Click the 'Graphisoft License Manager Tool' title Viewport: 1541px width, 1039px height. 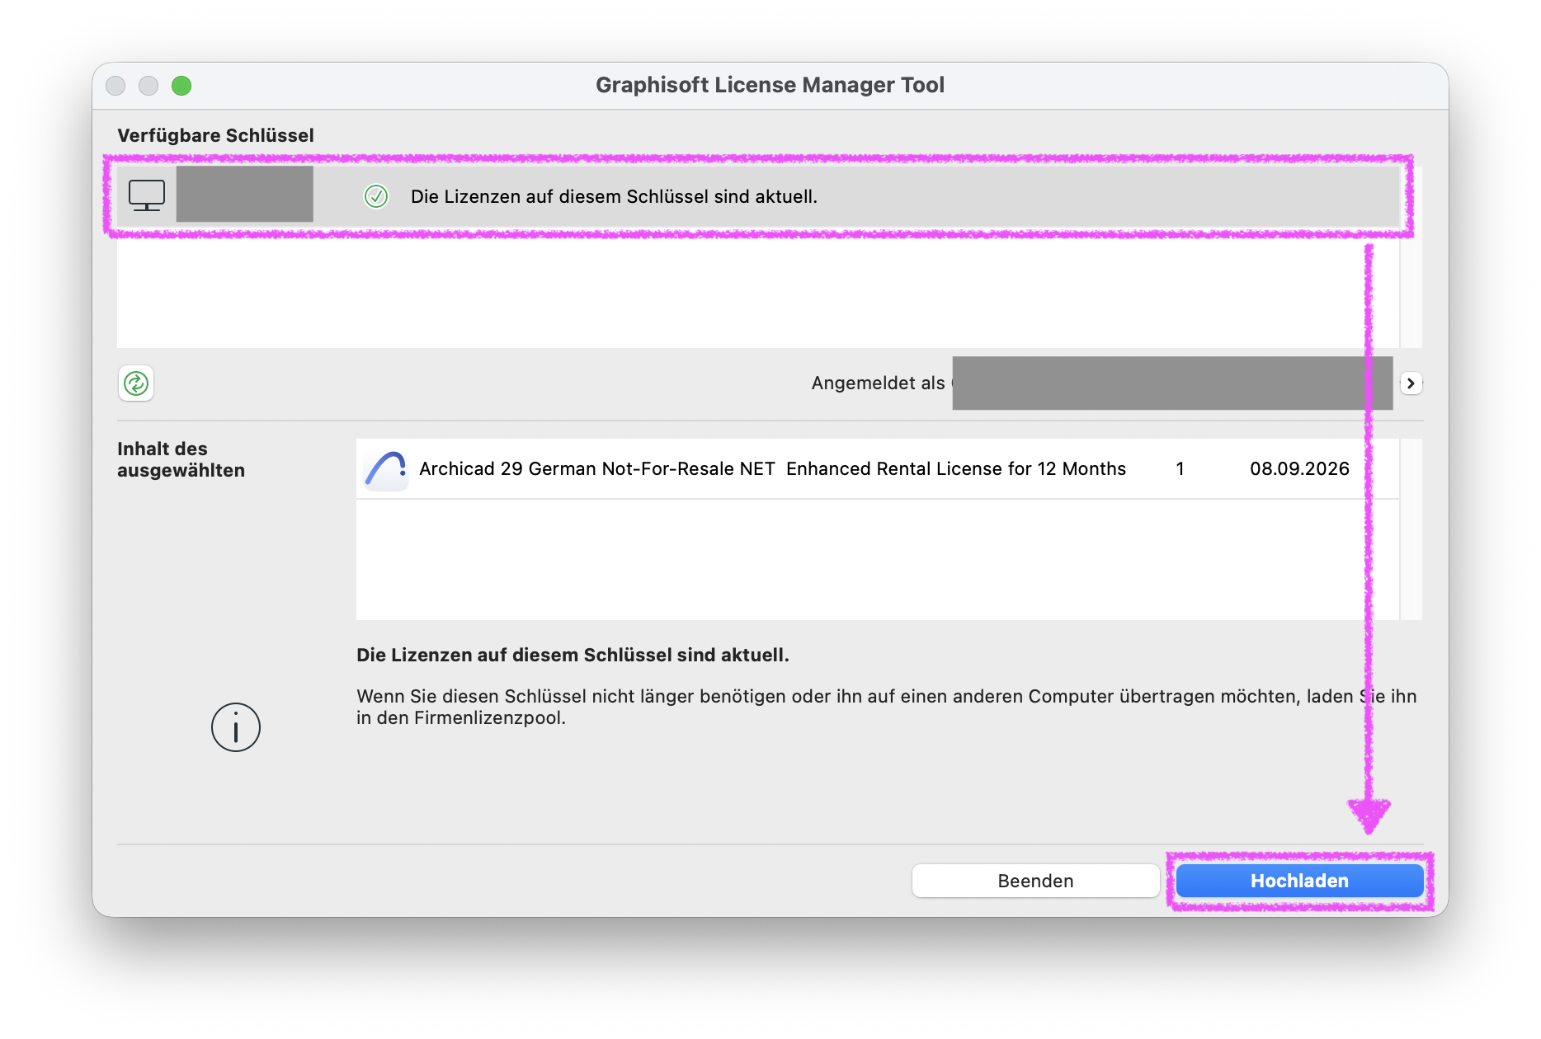click(770, 85)
